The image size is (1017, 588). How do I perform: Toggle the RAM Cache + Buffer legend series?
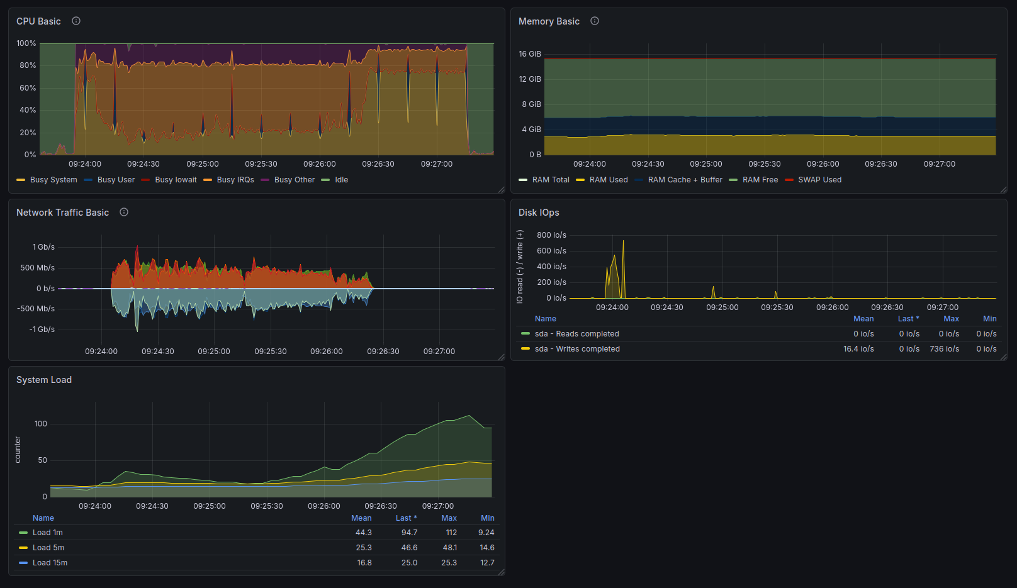685,180
